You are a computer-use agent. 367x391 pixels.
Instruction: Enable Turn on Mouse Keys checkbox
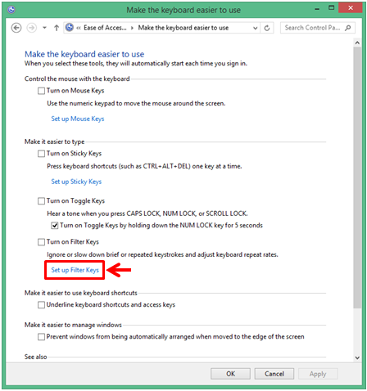coord(41,91)
